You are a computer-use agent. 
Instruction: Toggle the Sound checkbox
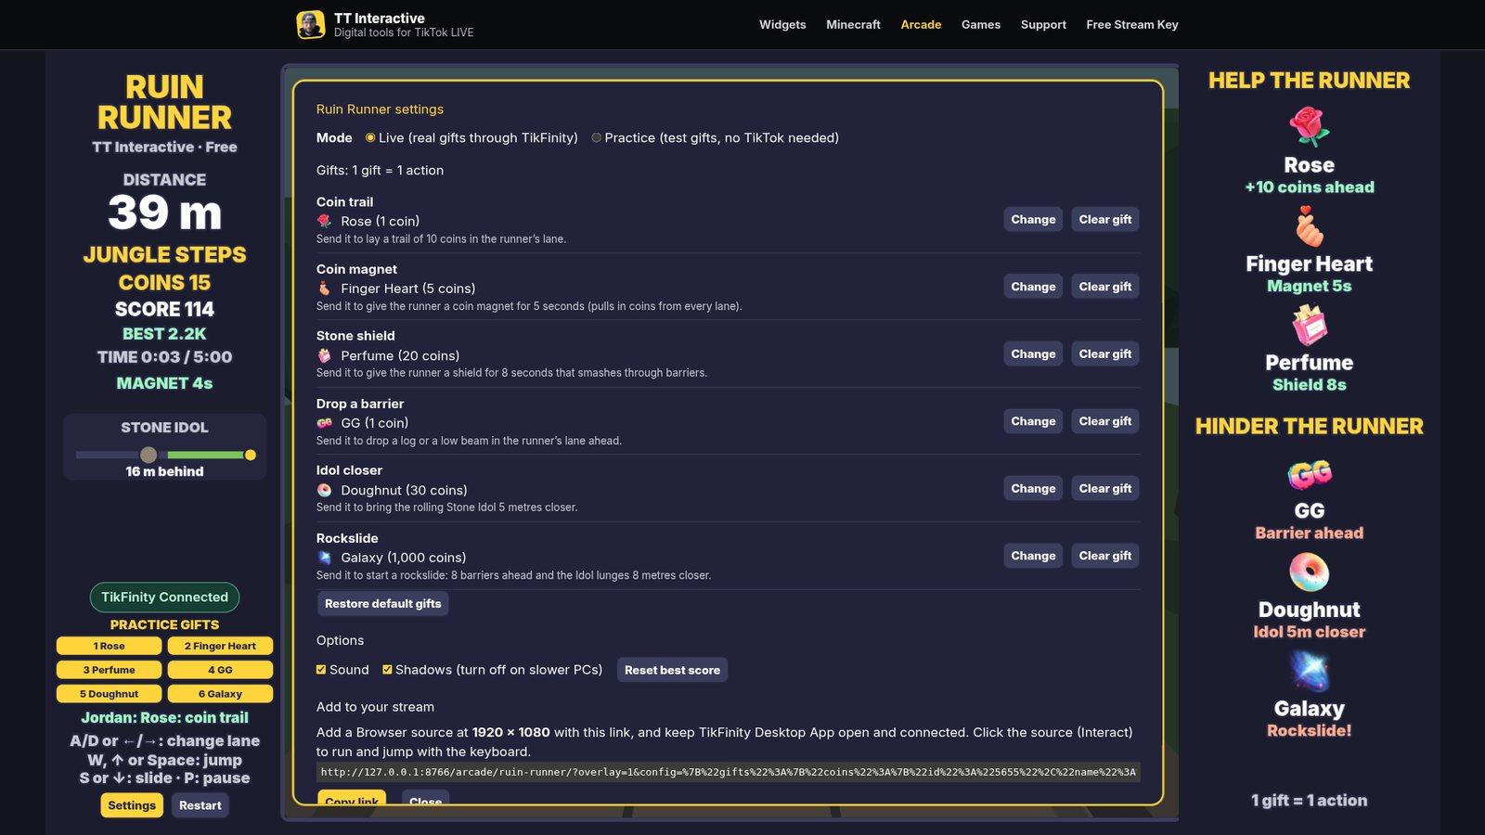point(321,669)
